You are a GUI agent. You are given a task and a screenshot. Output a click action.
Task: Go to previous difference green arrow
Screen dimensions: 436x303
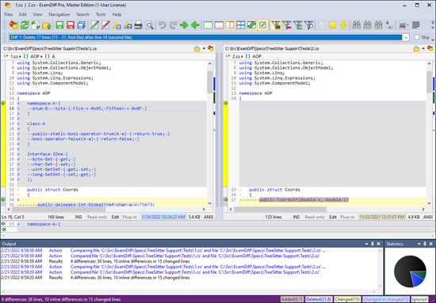pyautogui.click(x=195, y=25)
